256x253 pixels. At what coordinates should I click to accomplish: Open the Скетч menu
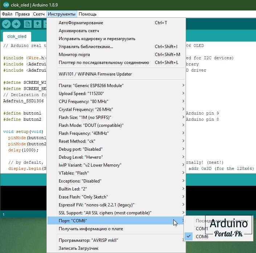click(39, 14)
